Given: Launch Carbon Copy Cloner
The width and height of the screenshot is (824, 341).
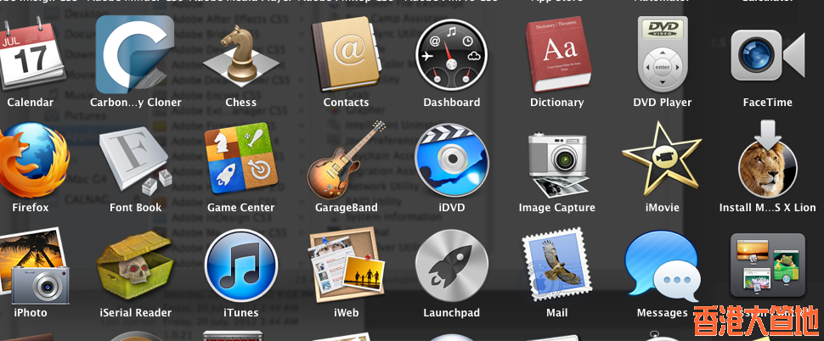Looking at the screenshot, I should point(135,54).
